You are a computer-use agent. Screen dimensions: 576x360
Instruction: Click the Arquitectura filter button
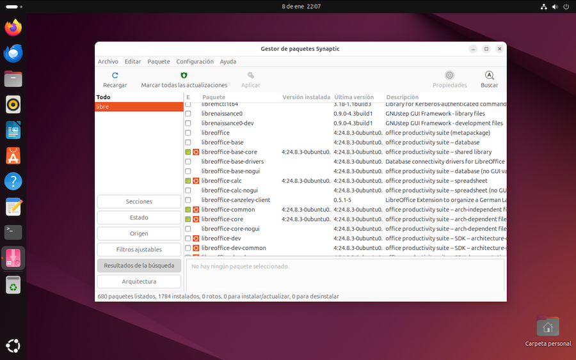point(139,281)
